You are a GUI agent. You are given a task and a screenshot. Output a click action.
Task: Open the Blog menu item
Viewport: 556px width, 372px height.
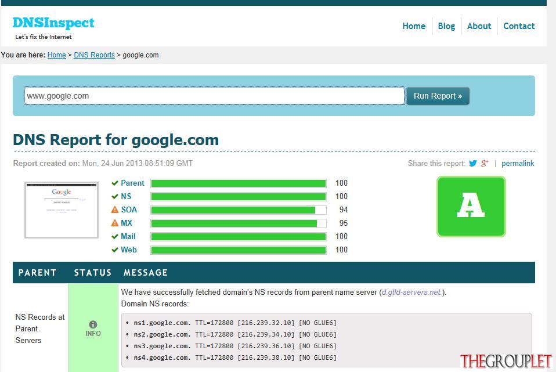446,26
